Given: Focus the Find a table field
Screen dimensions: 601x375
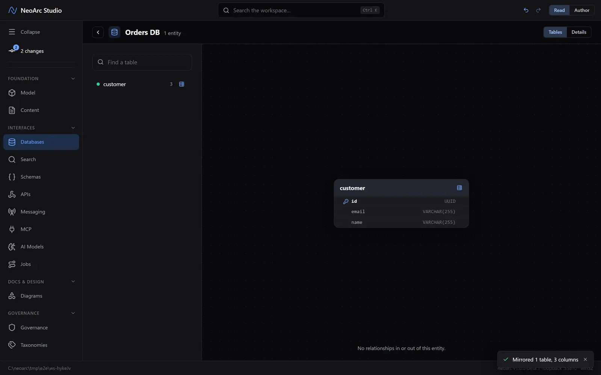Looking at the screenshot, I should tap(142, 62).
